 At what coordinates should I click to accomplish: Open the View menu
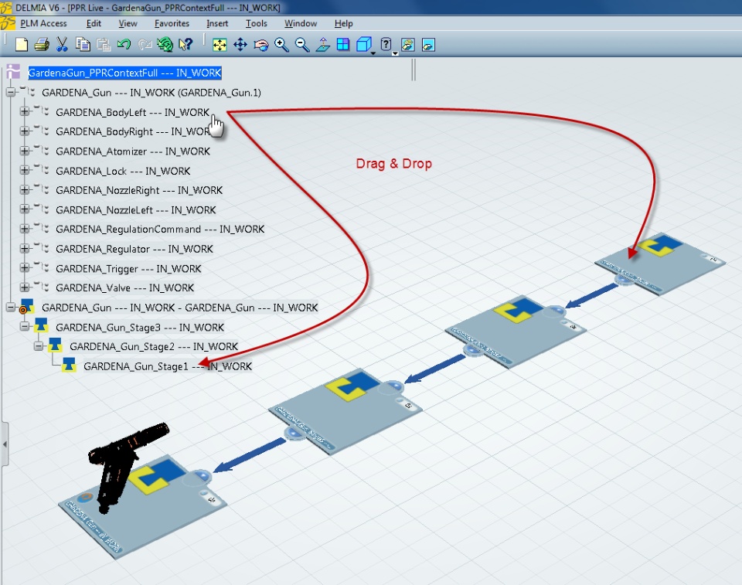tap(128, 23)
